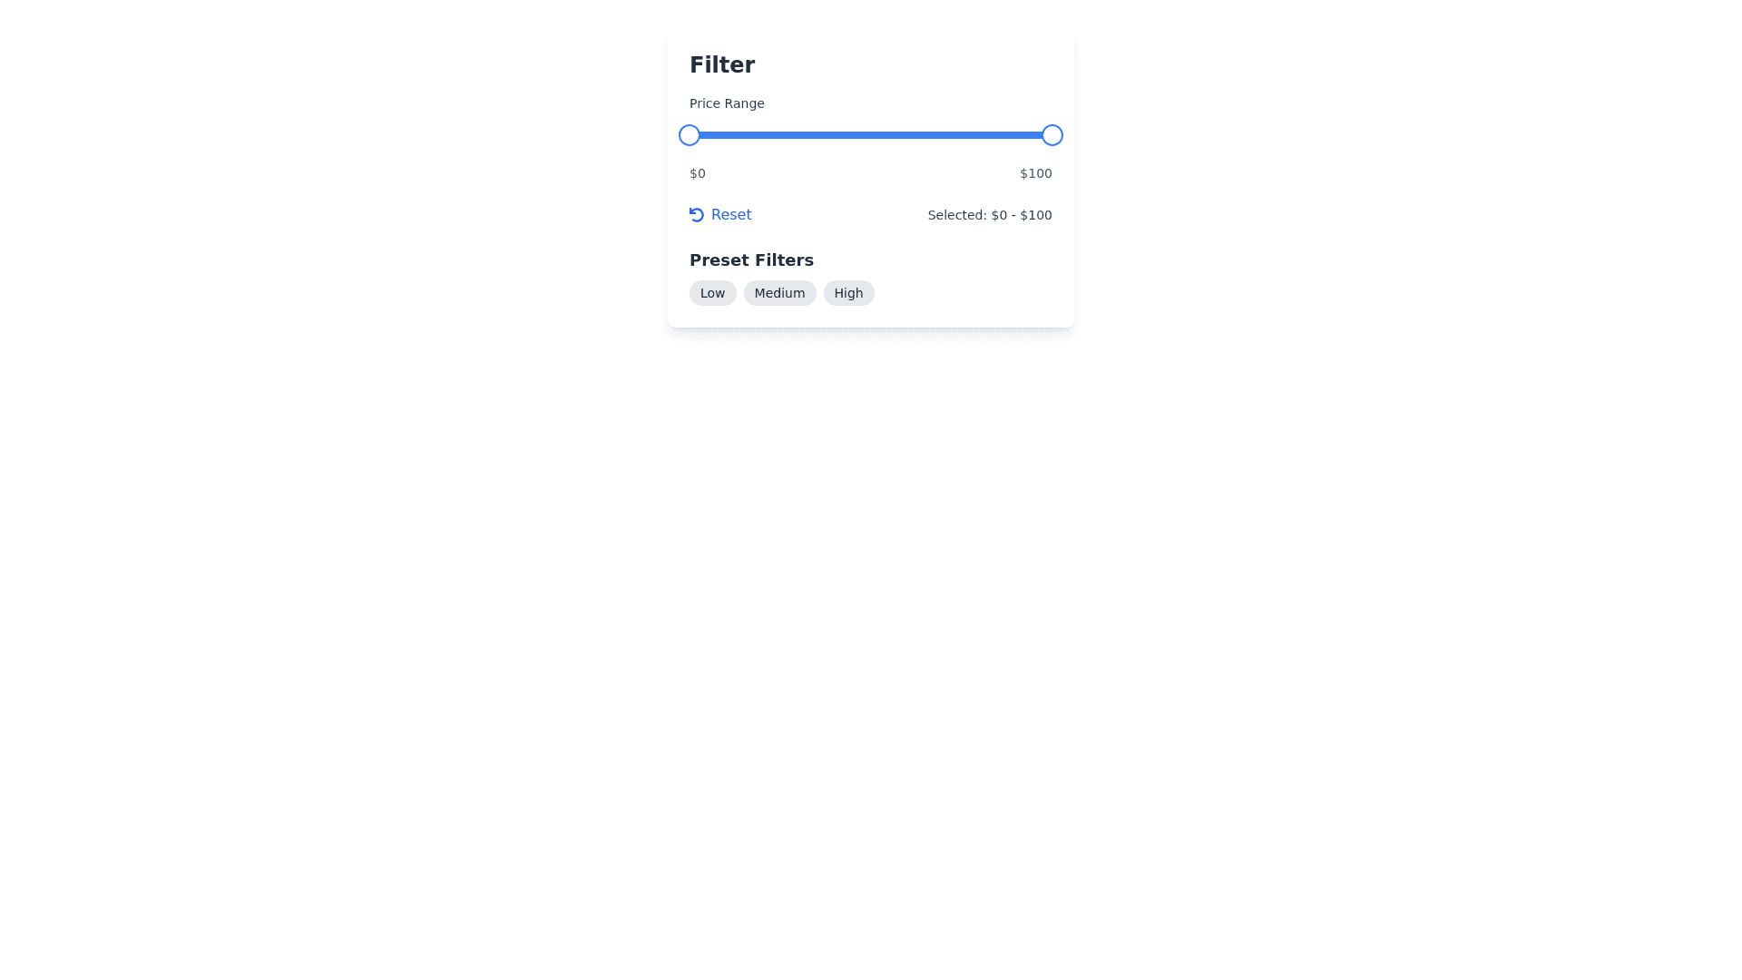Apply the Medium preset filter
This screenshot has height=980, width=1742.
779,293
